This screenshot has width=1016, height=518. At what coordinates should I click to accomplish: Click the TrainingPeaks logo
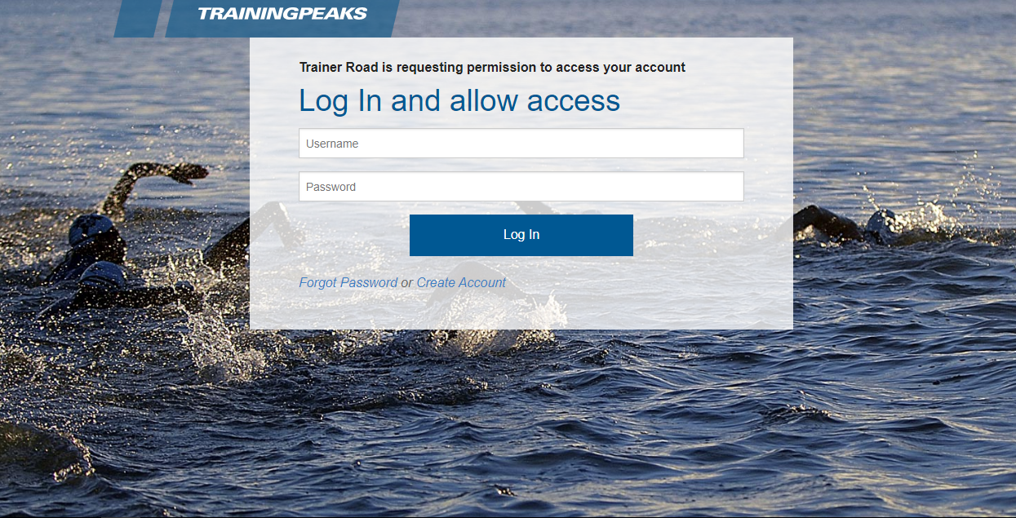[282, 14]
